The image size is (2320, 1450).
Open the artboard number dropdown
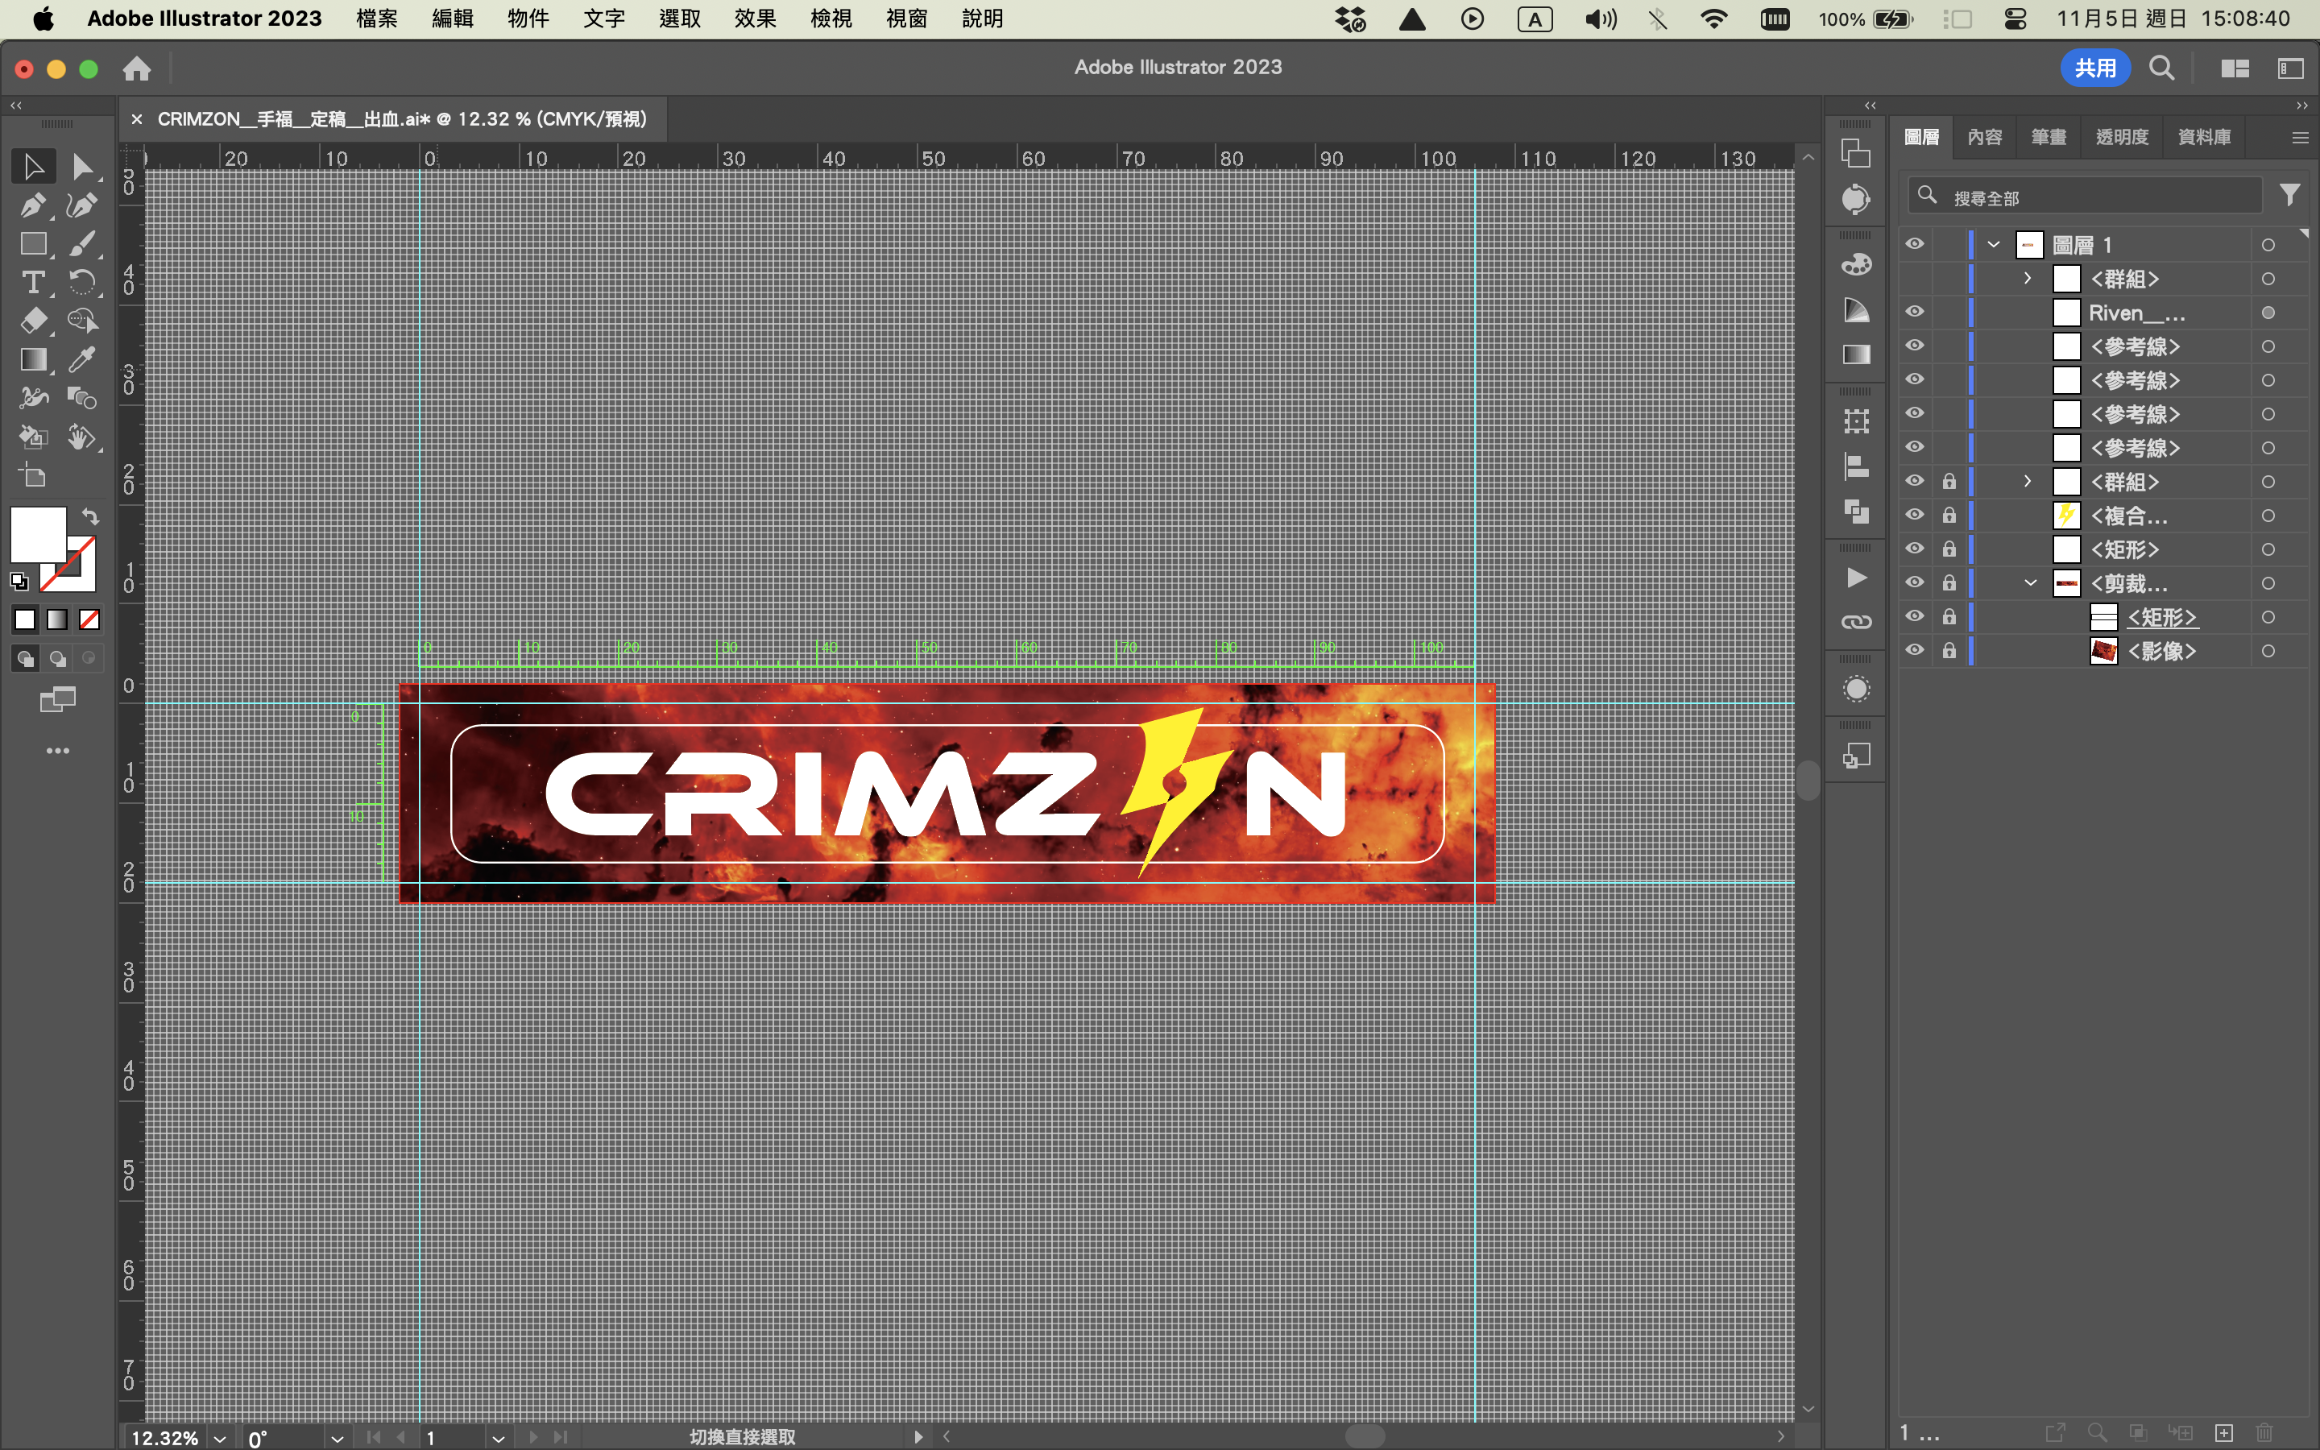(498, 1439)
